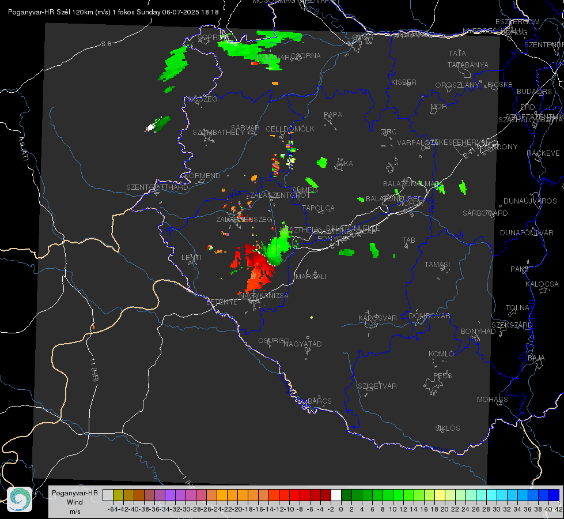Click the TAMASI label

(x=437, y=265)
